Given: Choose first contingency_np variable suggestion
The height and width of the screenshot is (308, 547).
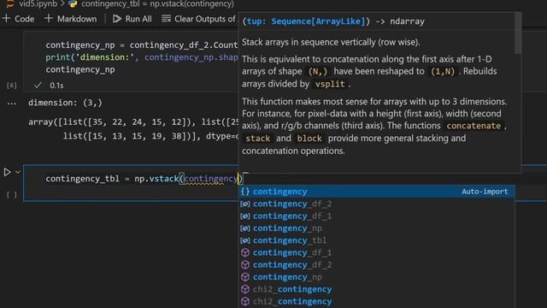Looking at the screenshot, I should (377, 228).
